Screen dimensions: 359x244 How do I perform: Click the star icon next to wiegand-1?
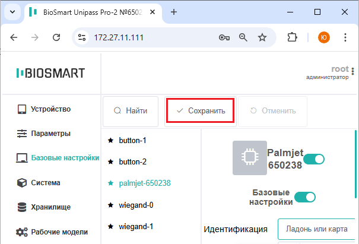(x=110, y=226)
